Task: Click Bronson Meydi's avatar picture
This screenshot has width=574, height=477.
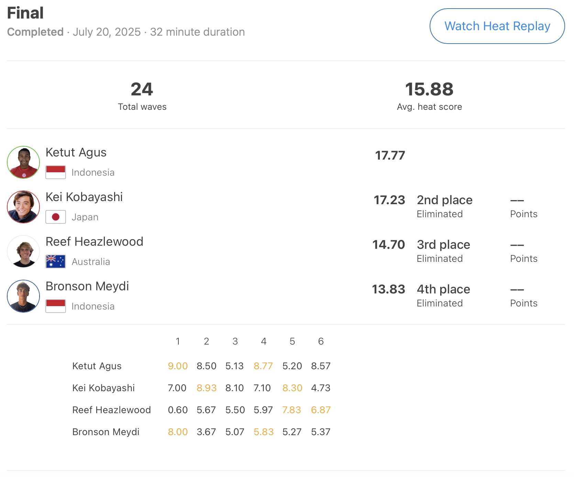Action: 23,296
